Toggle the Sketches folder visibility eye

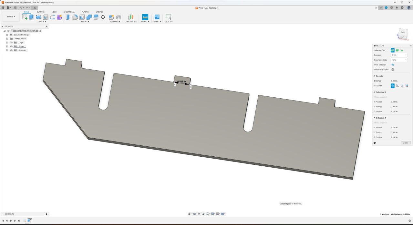tap(11, 50)
